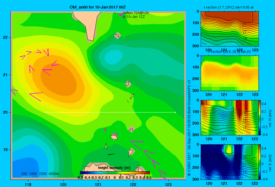Click the "vel. E (m/s)" axis label
275x187 pixels.
coord(270,163)
